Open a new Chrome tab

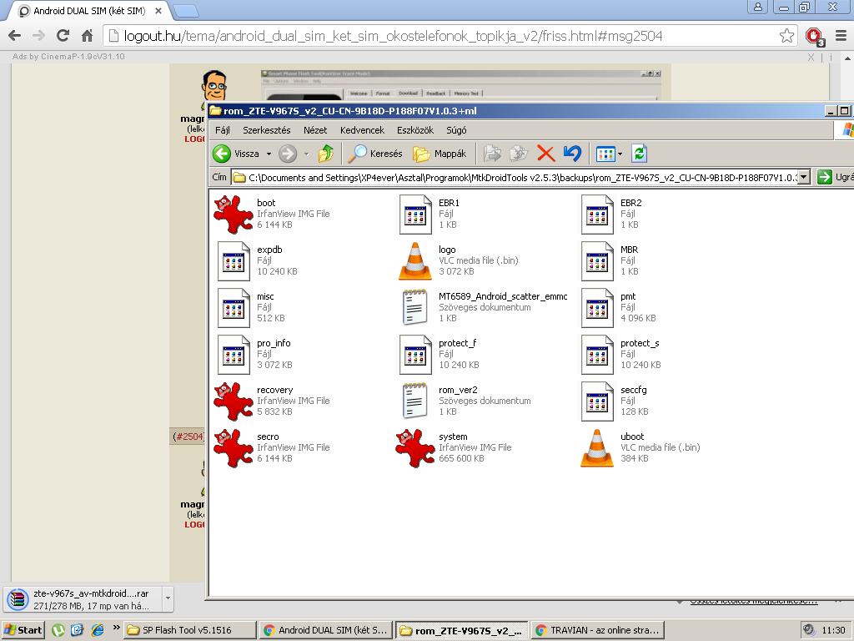pos(186,11)
